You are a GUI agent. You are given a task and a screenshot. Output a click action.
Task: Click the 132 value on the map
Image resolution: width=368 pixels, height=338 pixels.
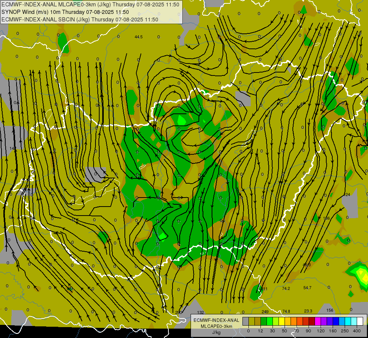[200, 312]
